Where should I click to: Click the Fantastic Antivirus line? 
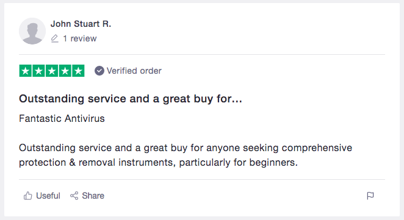coord(62,119)
